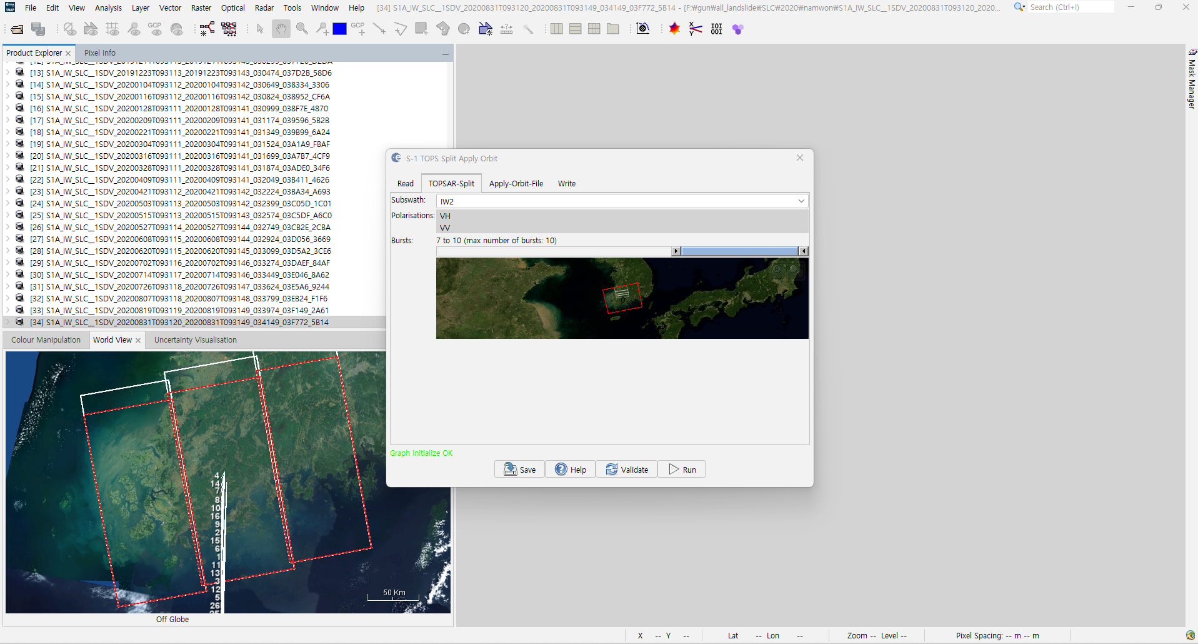Open the Graph Builder icon in toolbar
The image size is (1198, 644).
click(207, 29)
